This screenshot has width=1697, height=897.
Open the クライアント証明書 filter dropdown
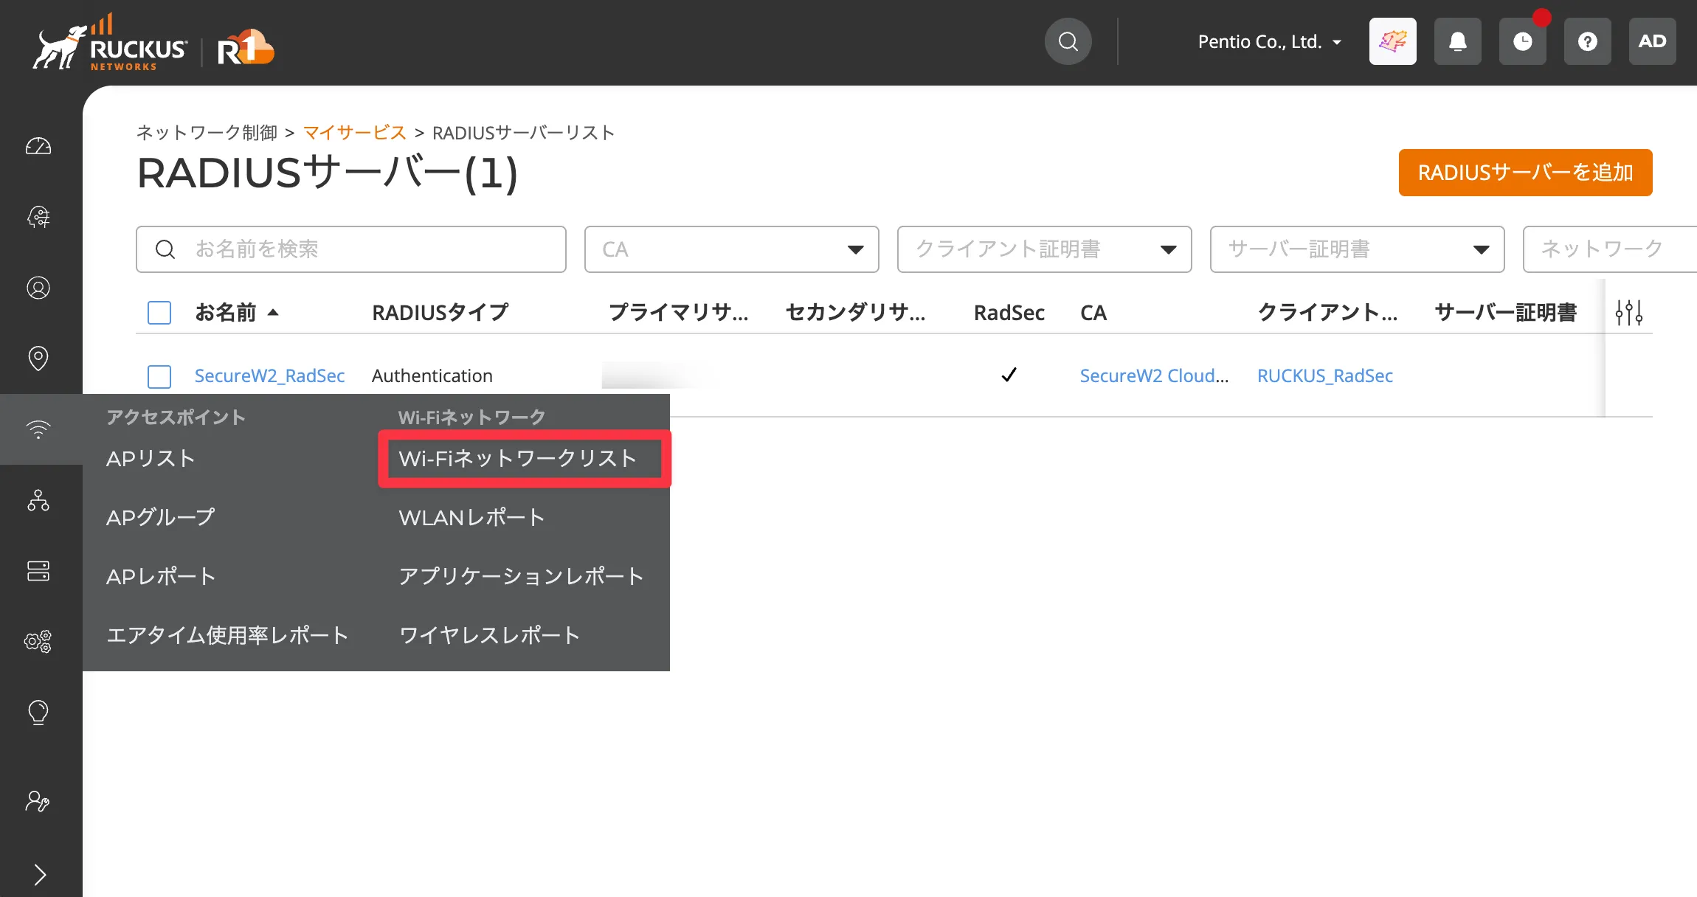[x=1045, y=249]
